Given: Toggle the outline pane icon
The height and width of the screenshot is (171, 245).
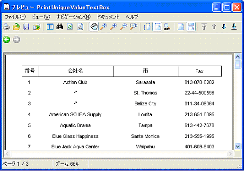Looking at the screenshot, I should 50,26.
